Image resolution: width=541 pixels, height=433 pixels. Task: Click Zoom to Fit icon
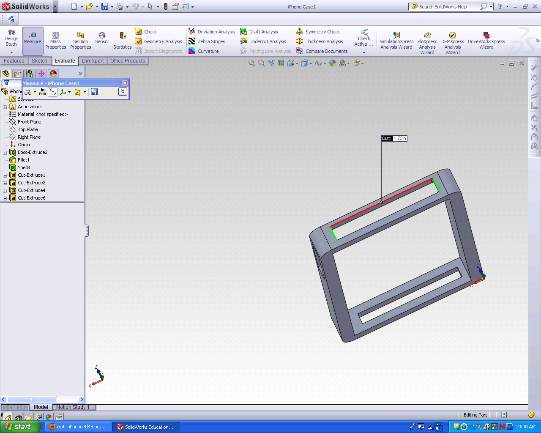[252, 63]
